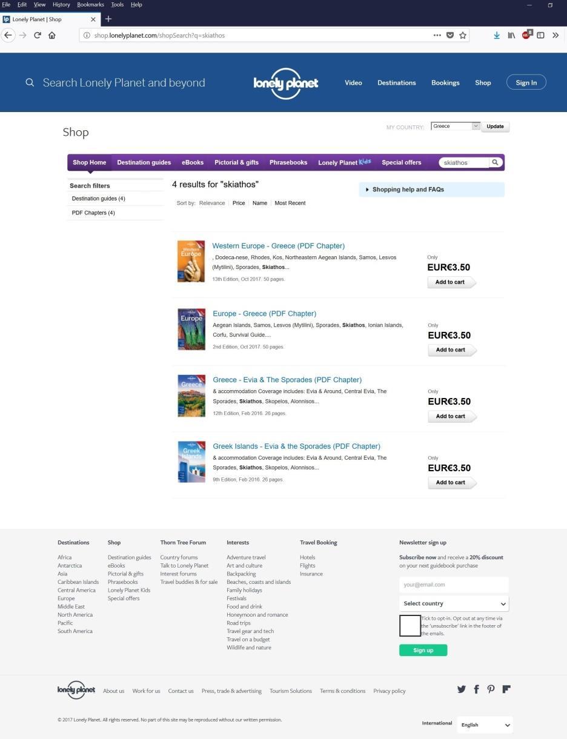Click the site information icon in URL bar
Image resolution: width=567 pixels, height=739 pixels.
87,35
